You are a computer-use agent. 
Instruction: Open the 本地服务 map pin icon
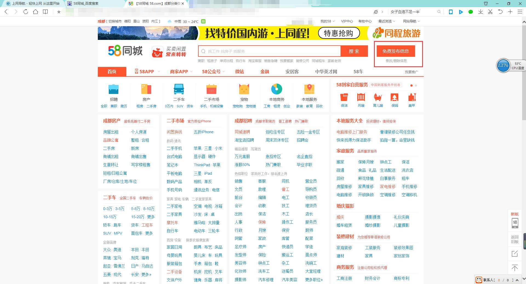pos(309,89)
